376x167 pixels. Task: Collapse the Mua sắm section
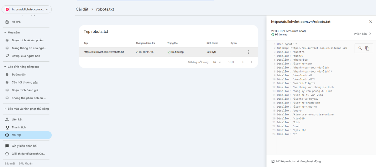click(x=5, y=33)
